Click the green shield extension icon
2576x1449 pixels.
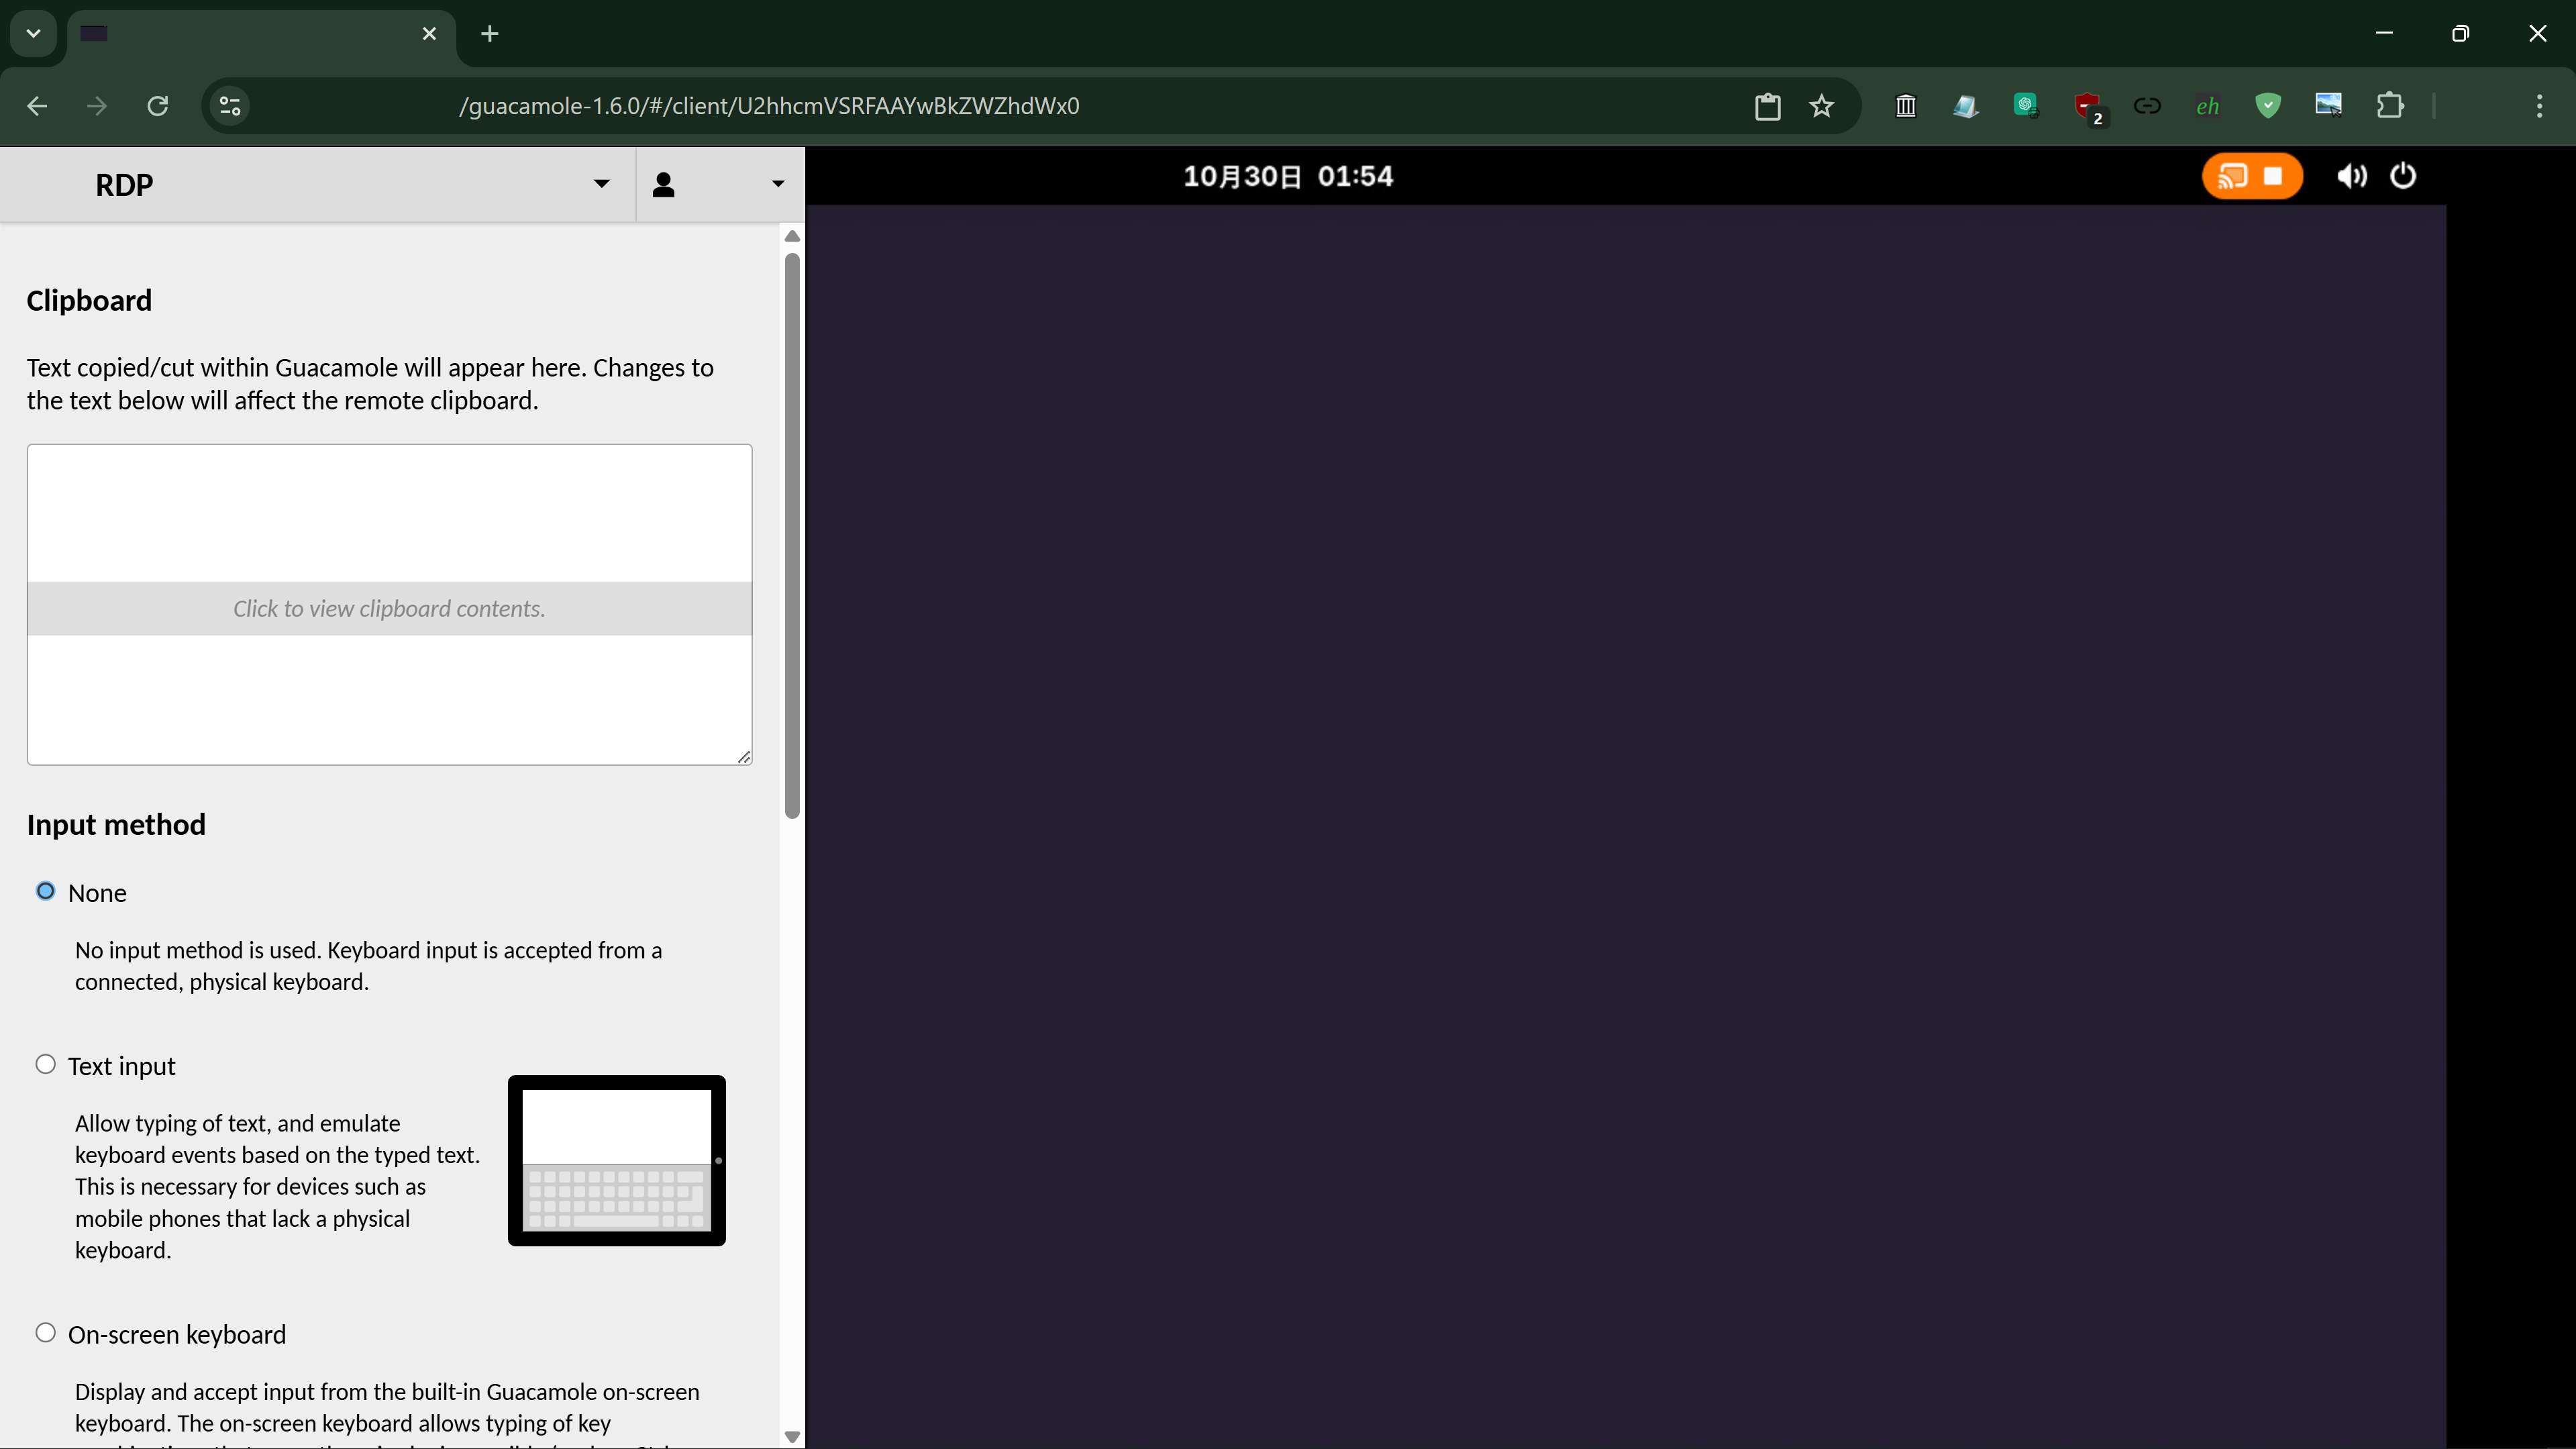coord(2268,106)
